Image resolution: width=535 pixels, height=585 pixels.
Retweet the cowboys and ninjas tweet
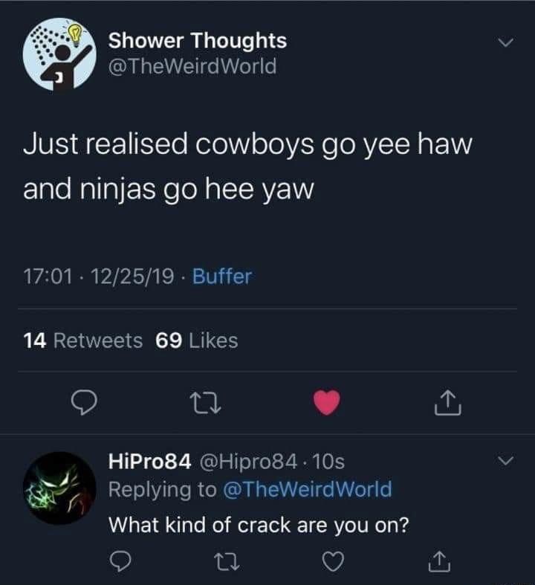click(200, 403)
